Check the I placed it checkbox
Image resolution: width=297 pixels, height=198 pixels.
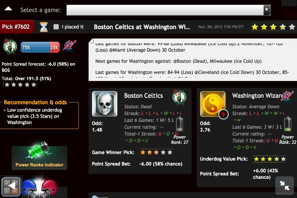pos(56,27)
